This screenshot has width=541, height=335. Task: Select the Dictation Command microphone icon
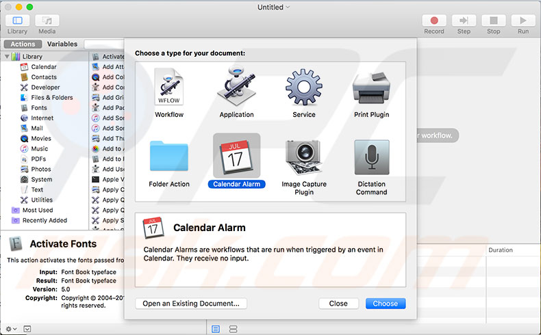pos(372,157)
